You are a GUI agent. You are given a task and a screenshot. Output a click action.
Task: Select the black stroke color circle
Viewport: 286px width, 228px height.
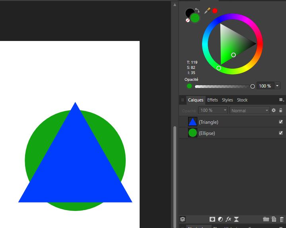pos(189,12)
